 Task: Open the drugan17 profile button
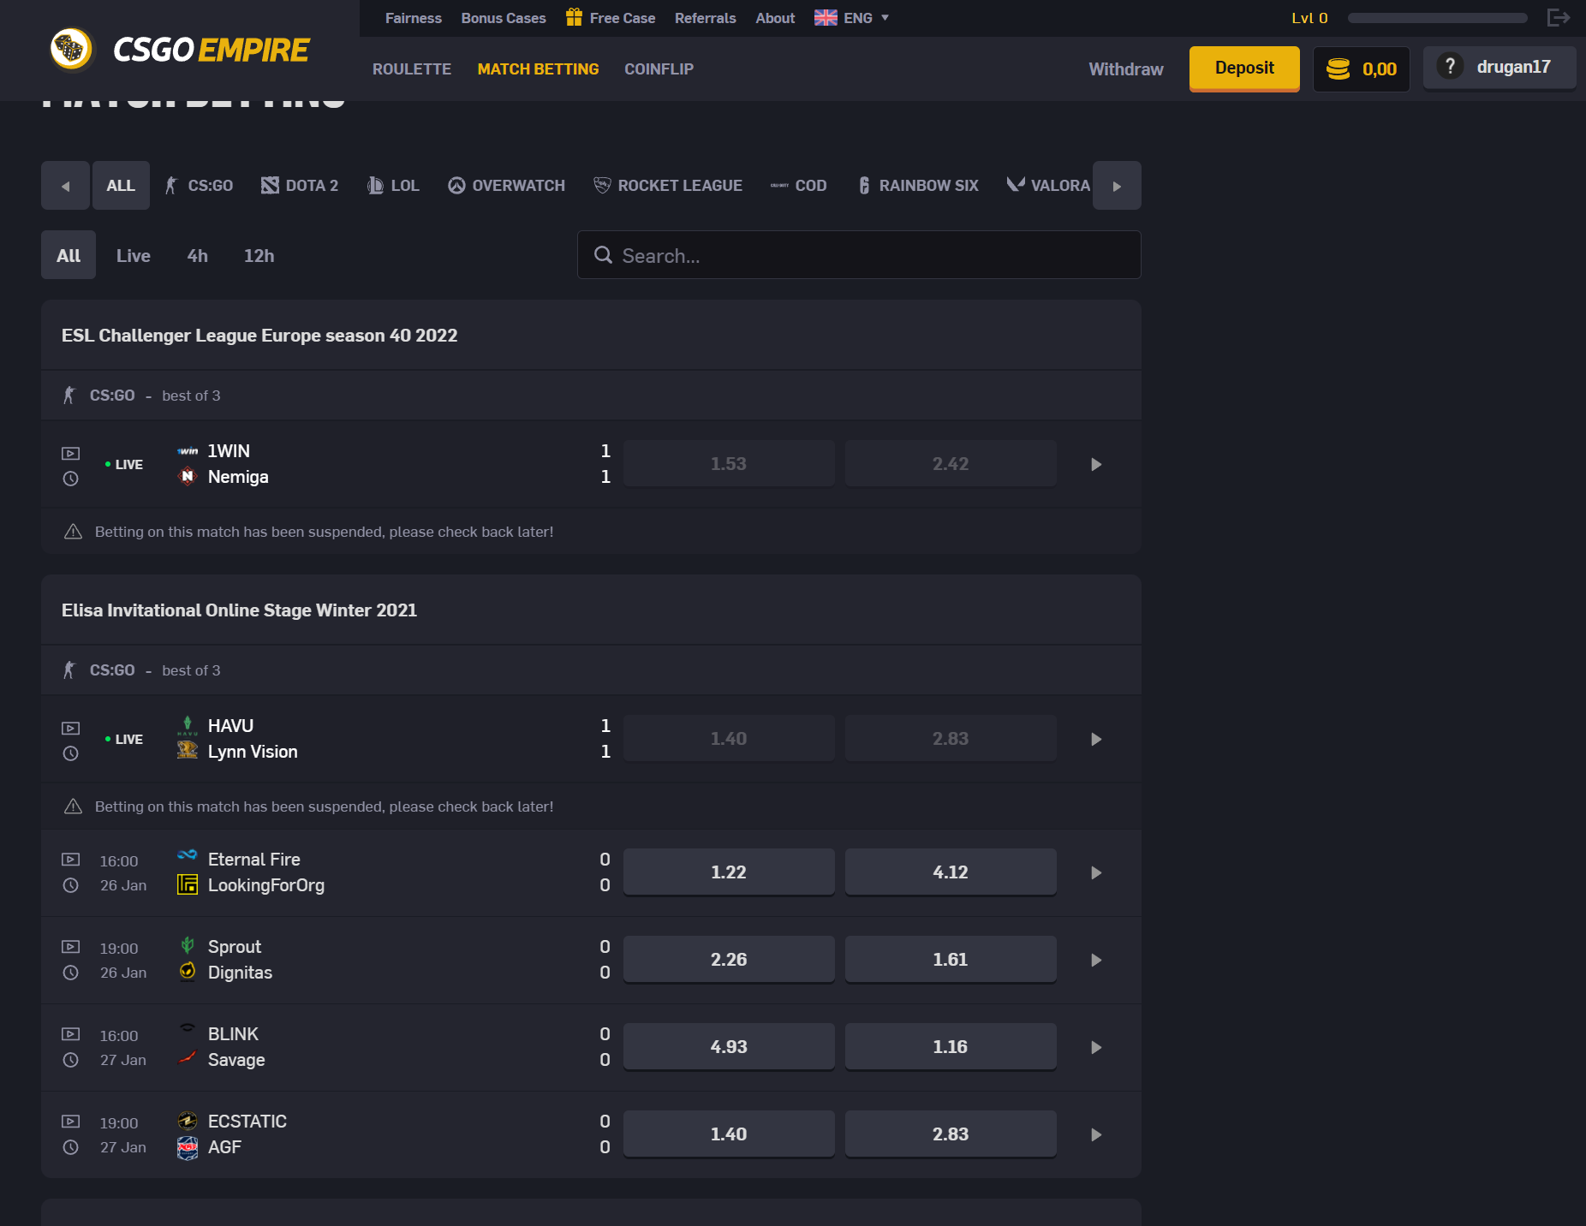click(x=1500, y=67)
